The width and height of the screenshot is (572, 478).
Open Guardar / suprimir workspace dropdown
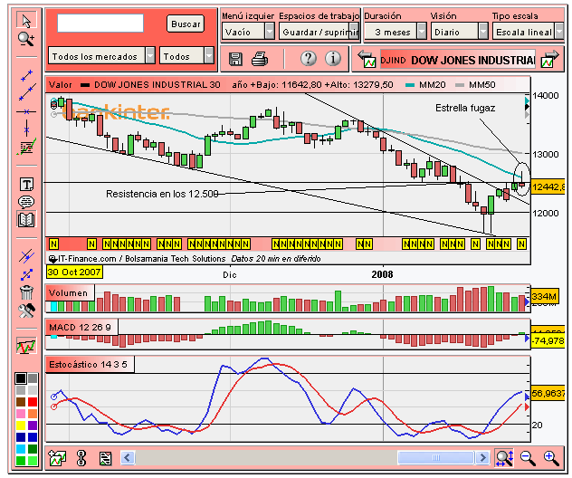pyautogui.click(x=319, y=32)
